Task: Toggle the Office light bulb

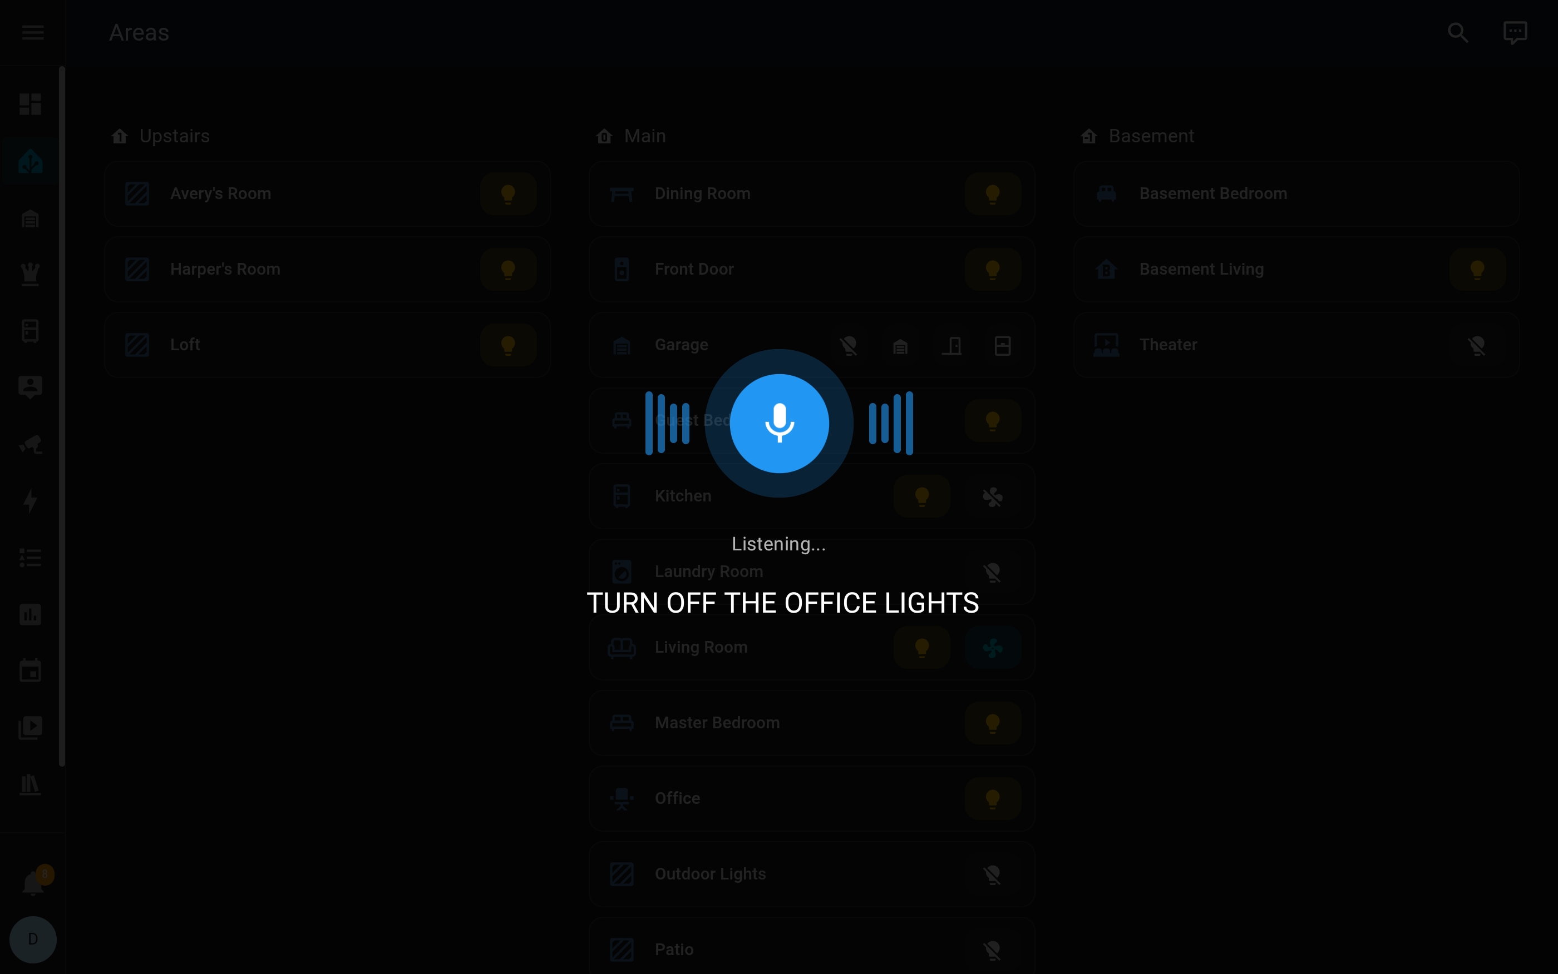Action: click(x=993, y=798)
